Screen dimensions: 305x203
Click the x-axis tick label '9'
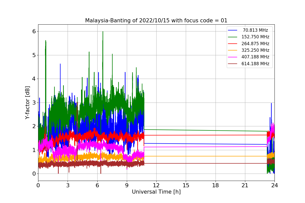[127, 185]
